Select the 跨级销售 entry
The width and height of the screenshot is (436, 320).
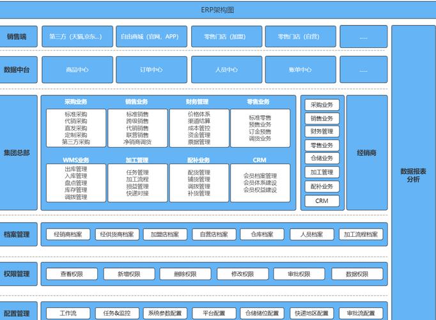click(x=137, y=121)
